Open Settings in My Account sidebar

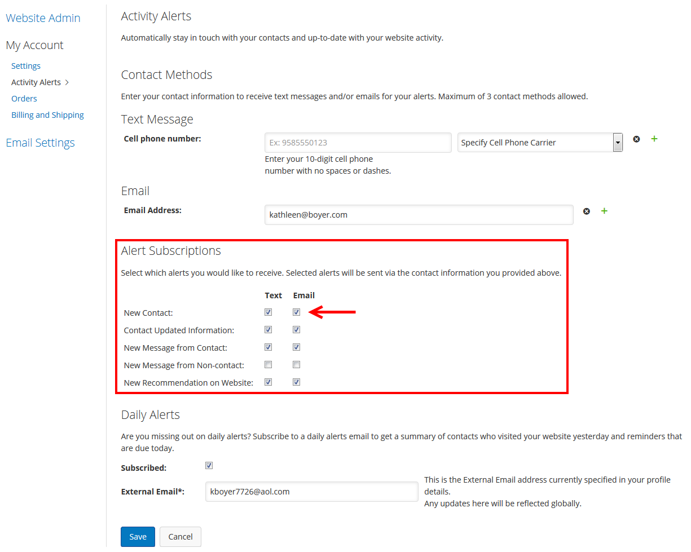26,66
